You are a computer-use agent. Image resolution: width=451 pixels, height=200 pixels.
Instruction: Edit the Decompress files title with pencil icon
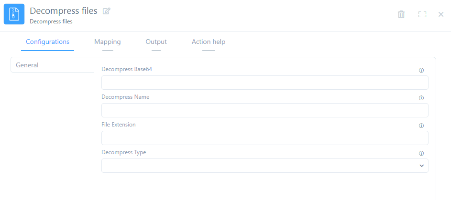pyautogui.click(x=106, y=11)
